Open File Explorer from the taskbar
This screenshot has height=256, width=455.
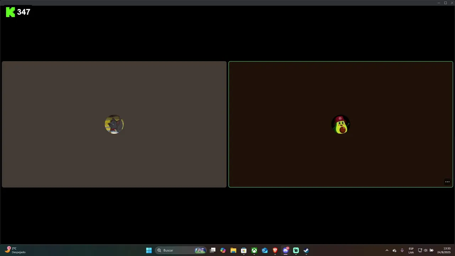(233, 250)
